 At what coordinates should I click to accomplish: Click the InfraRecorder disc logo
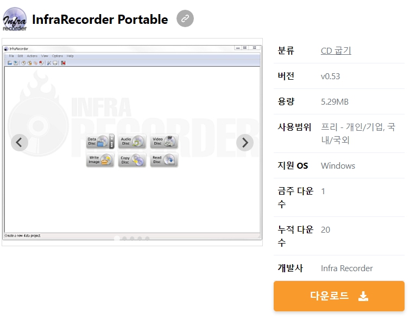15,20
